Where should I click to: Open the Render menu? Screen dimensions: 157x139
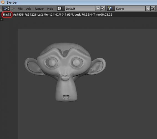[x=39, y=9]
